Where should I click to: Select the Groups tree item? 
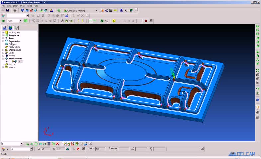click(x=12, y=64)
